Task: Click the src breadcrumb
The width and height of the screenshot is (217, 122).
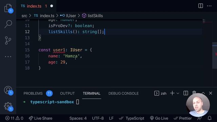Action: pos(24,16)
